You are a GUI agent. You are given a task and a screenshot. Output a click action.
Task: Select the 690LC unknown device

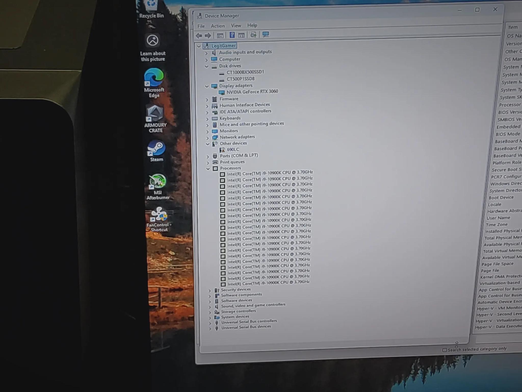pyautogui.click(x=233, y=150)
